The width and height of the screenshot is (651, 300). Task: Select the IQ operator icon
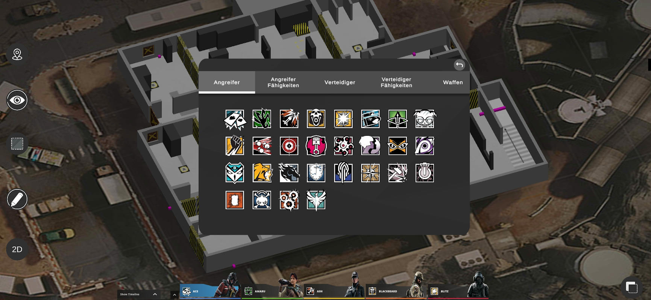(x=398, y=146)
